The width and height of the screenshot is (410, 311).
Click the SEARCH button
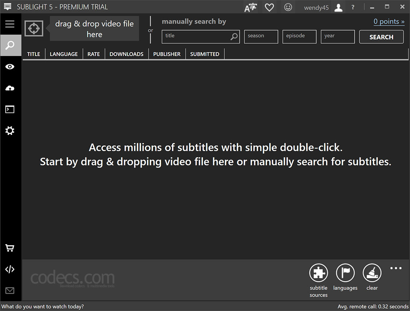[x=381, y=37]
